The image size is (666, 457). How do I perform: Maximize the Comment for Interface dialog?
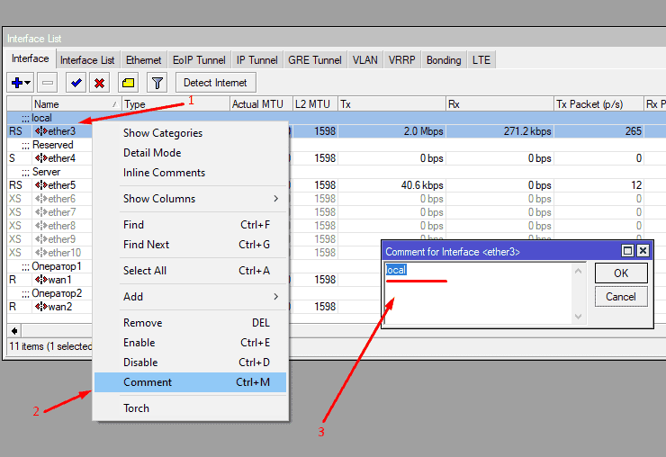pyautogui.click(x=628, y=252)
